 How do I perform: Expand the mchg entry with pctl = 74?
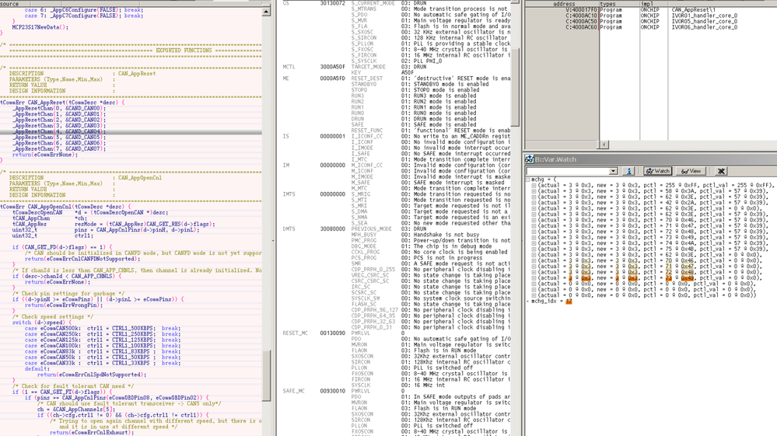point(534,243)
